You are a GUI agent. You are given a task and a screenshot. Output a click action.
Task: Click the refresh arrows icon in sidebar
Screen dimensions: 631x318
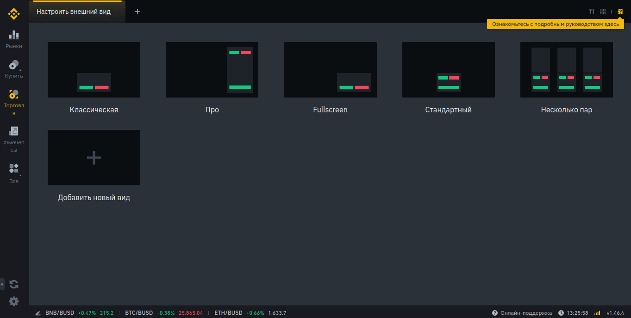pyautogui.click(x=14, y=284)
